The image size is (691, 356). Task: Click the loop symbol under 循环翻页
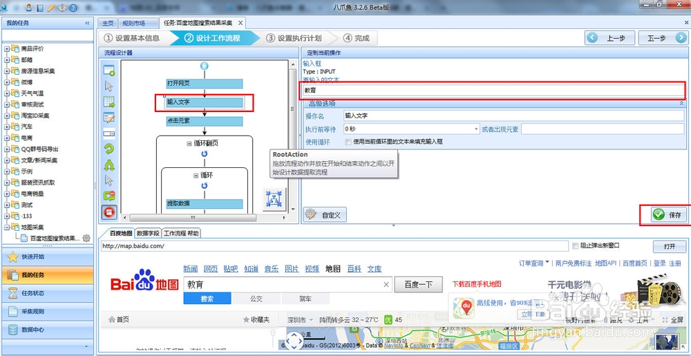tap(204, 153)
